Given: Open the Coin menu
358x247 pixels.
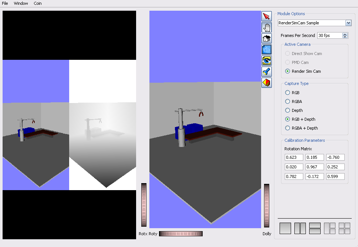Looking at the screenshot, I should click(37, 3).
